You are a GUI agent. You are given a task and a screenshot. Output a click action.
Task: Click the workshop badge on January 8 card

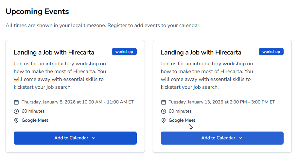click(x=124, y=52)
